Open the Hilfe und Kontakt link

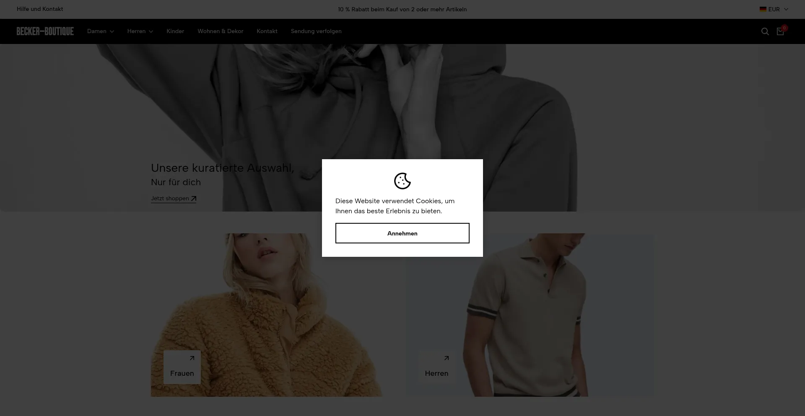tap(40, 9)
